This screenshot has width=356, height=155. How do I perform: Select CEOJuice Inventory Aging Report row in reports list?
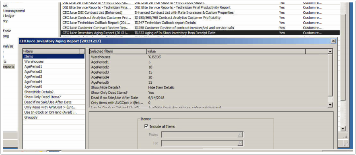[x=200, y=33]
